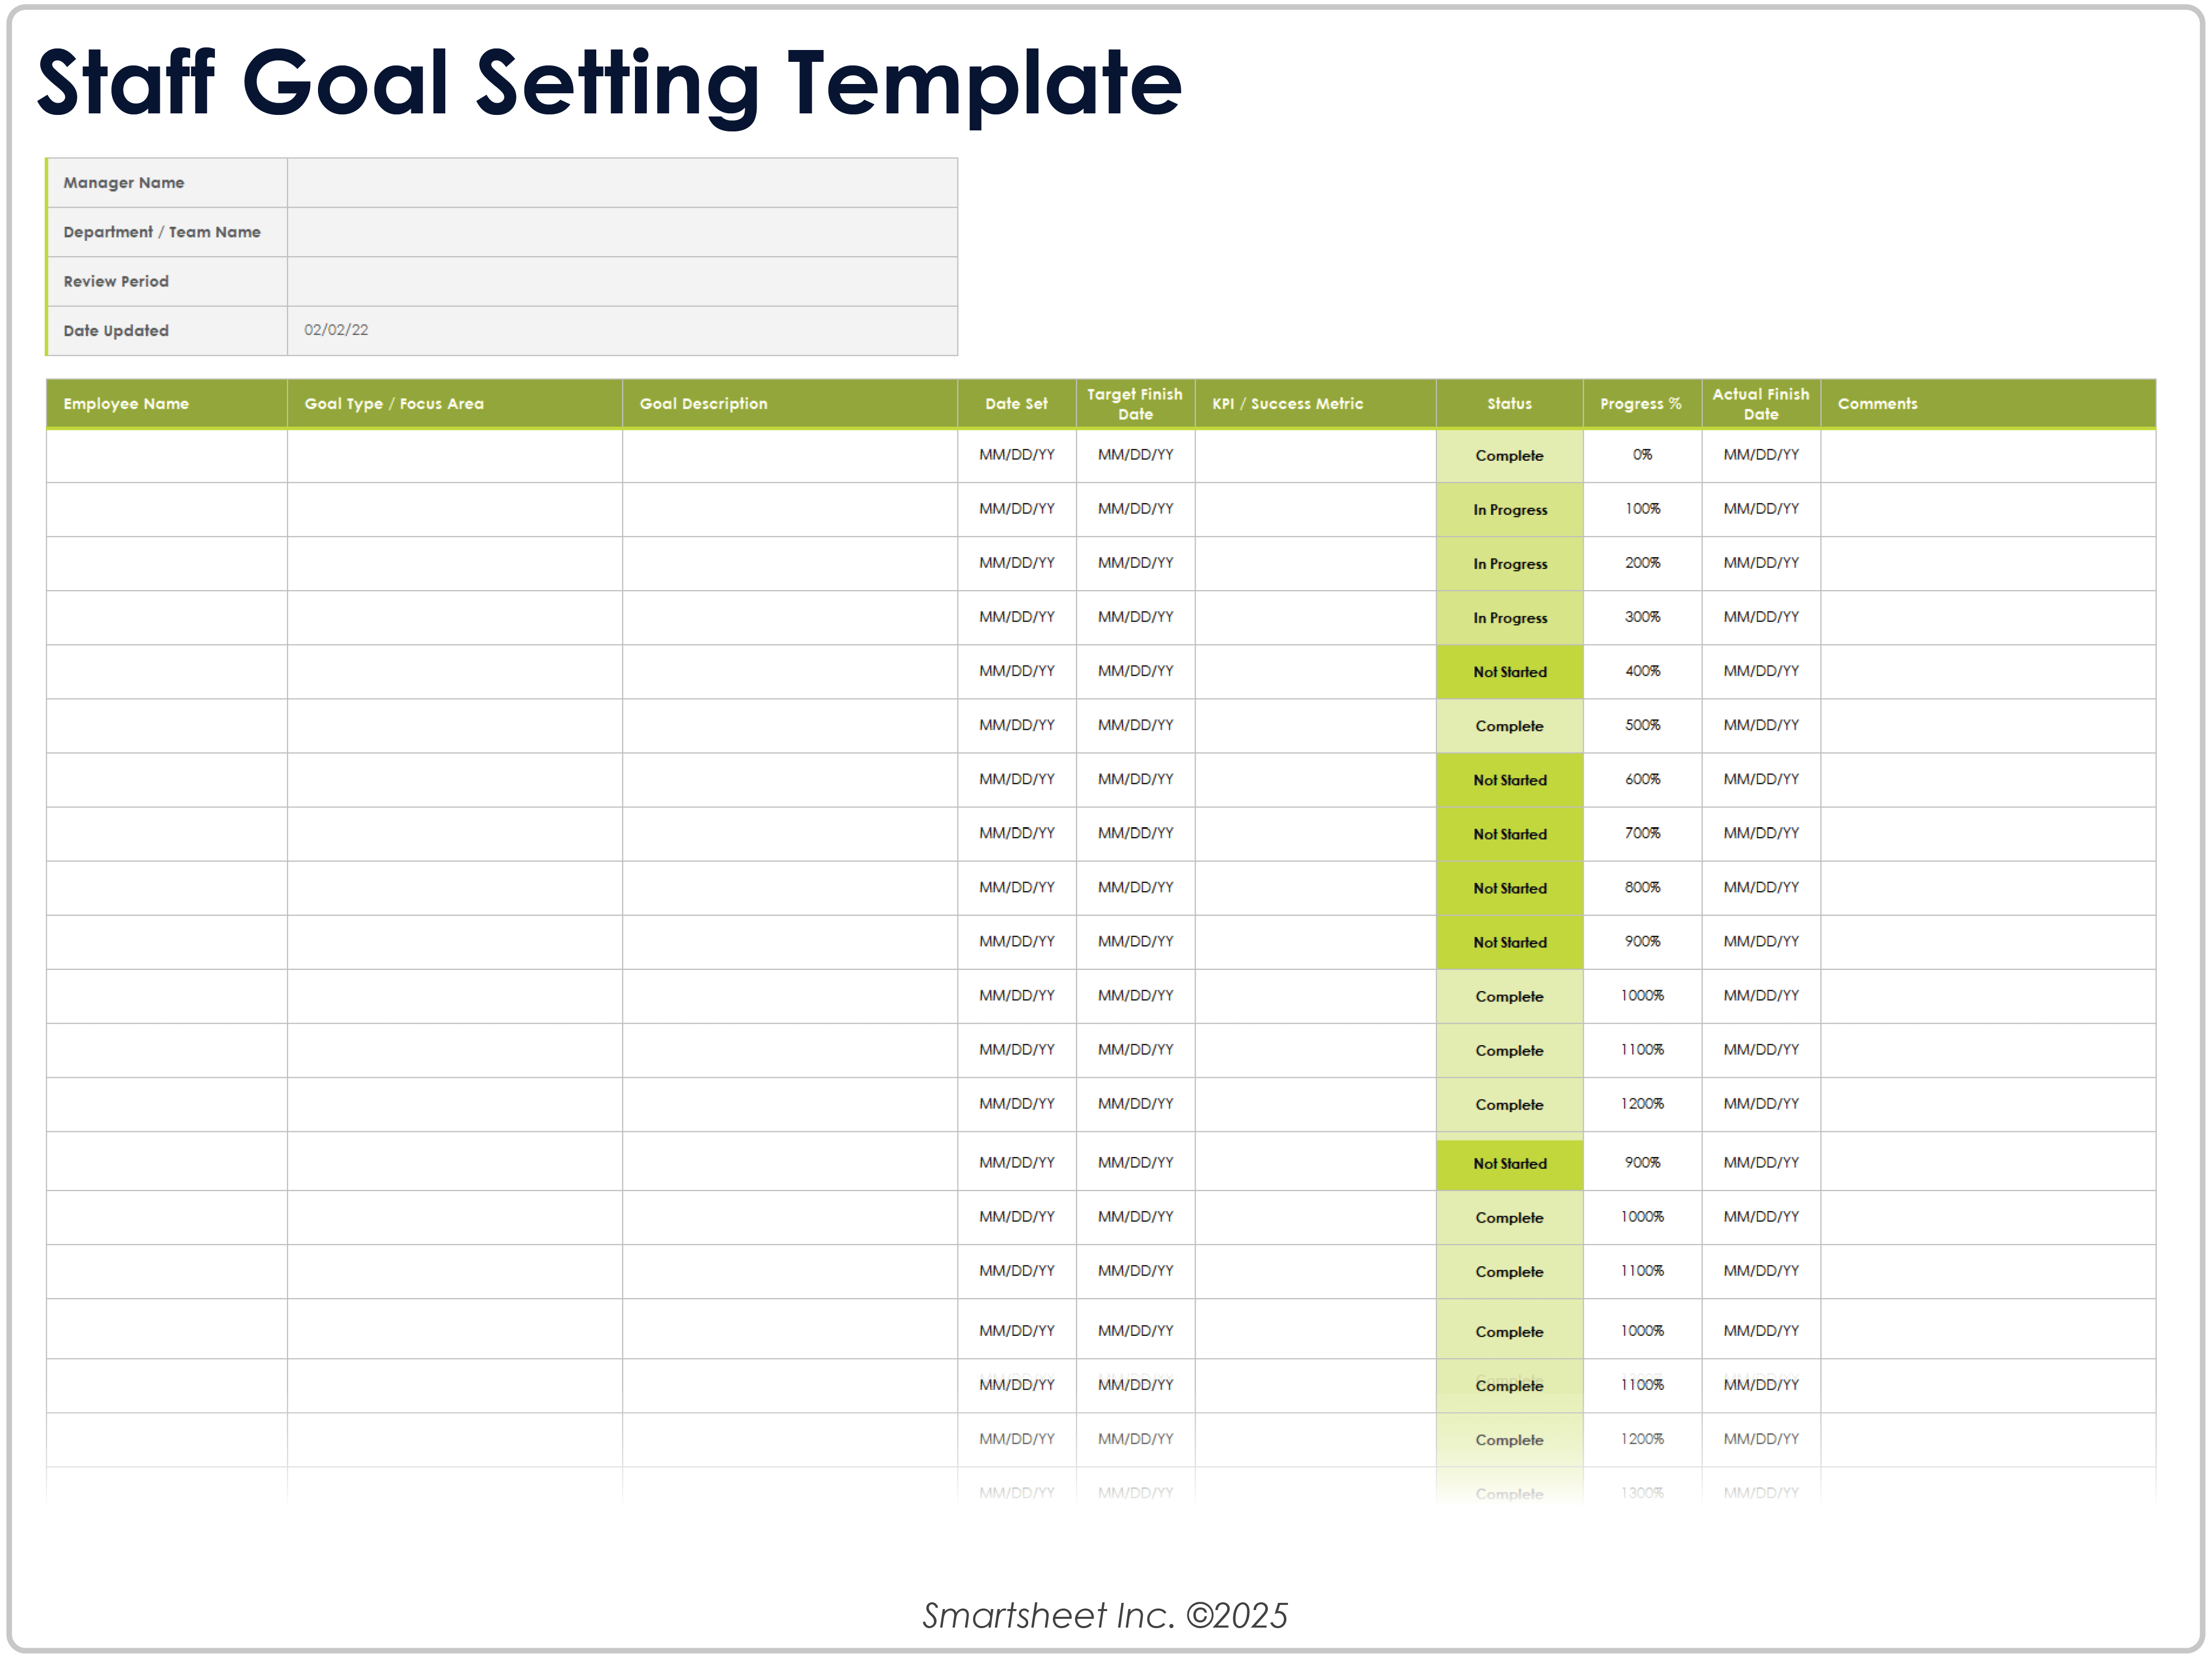Open the In Progress status beside 100%
2212x1658 pixels.
click(1509, 510)
